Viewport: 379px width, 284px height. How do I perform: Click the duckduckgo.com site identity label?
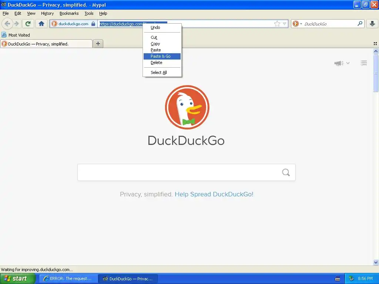[74, 24]
